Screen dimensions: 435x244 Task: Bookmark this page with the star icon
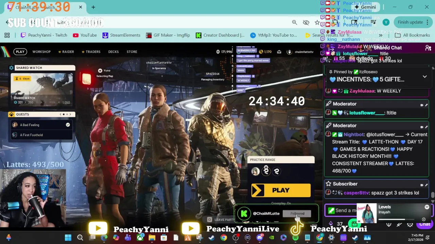pyautogui.click(x=317, y=22)
